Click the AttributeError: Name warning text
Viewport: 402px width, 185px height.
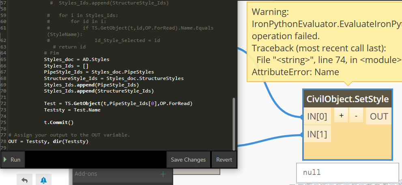click(295, 72)
